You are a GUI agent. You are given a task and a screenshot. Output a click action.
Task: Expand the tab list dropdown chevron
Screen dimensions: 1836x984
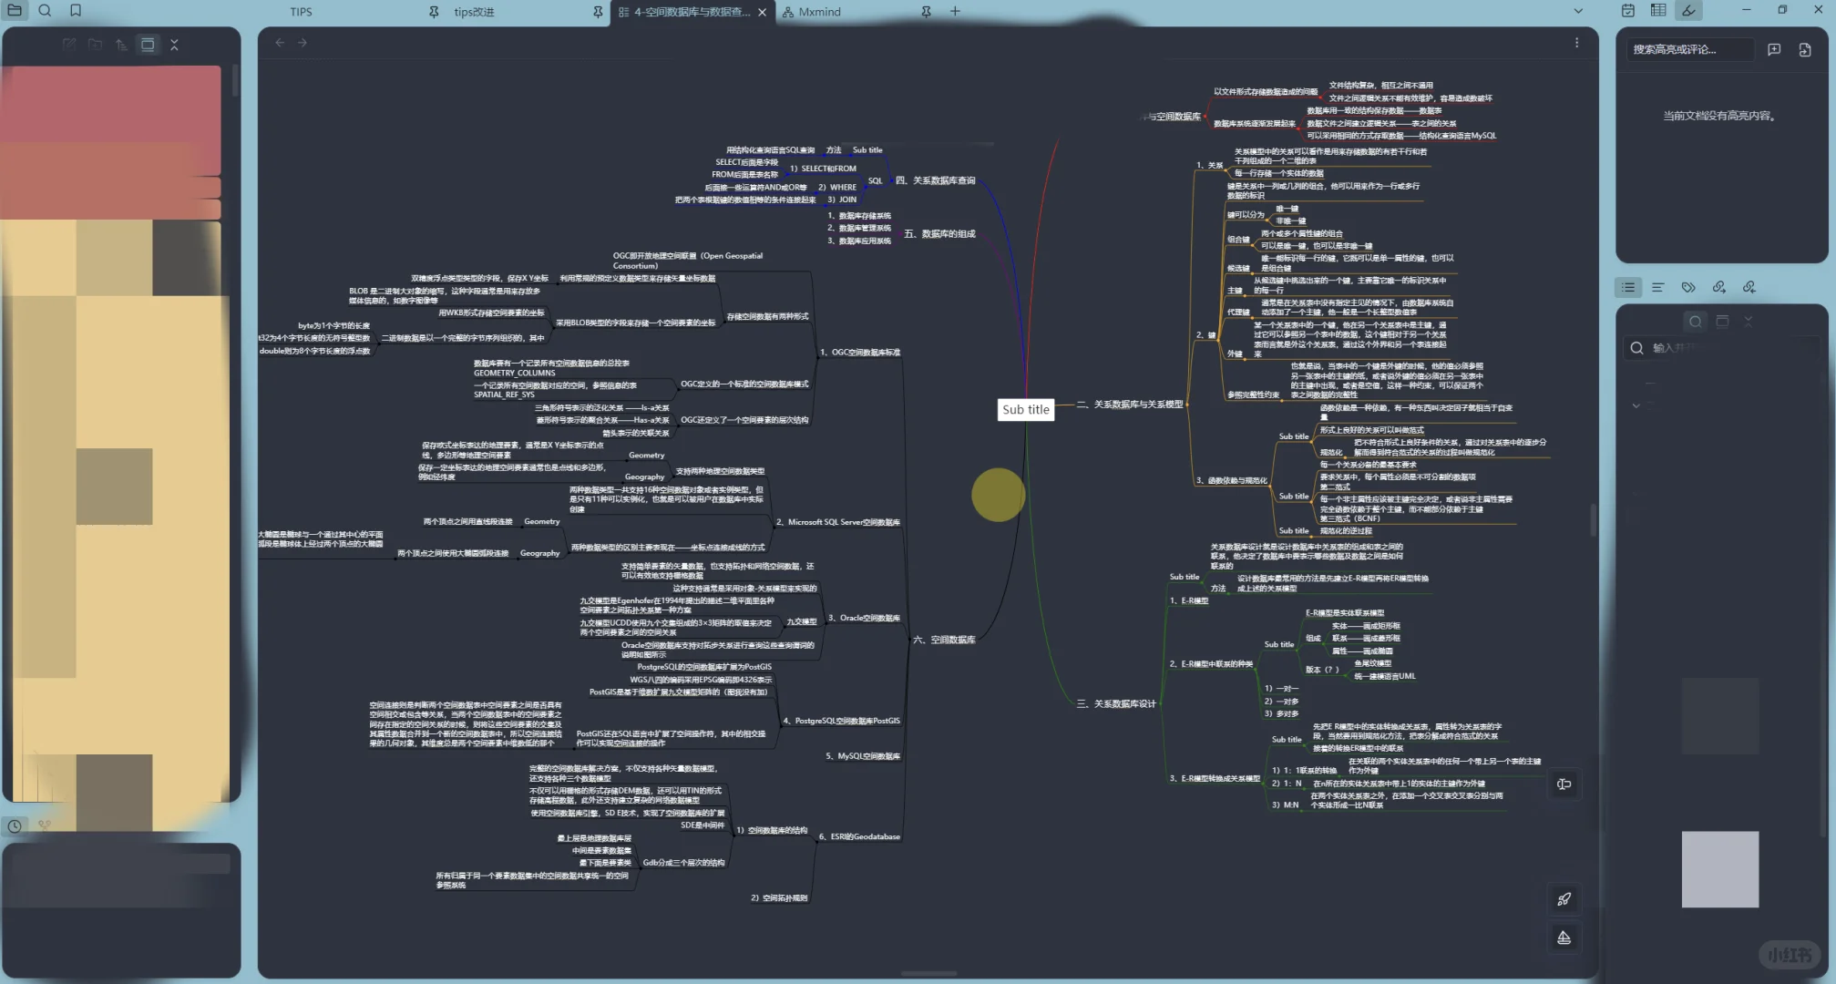coord(1578,11)
